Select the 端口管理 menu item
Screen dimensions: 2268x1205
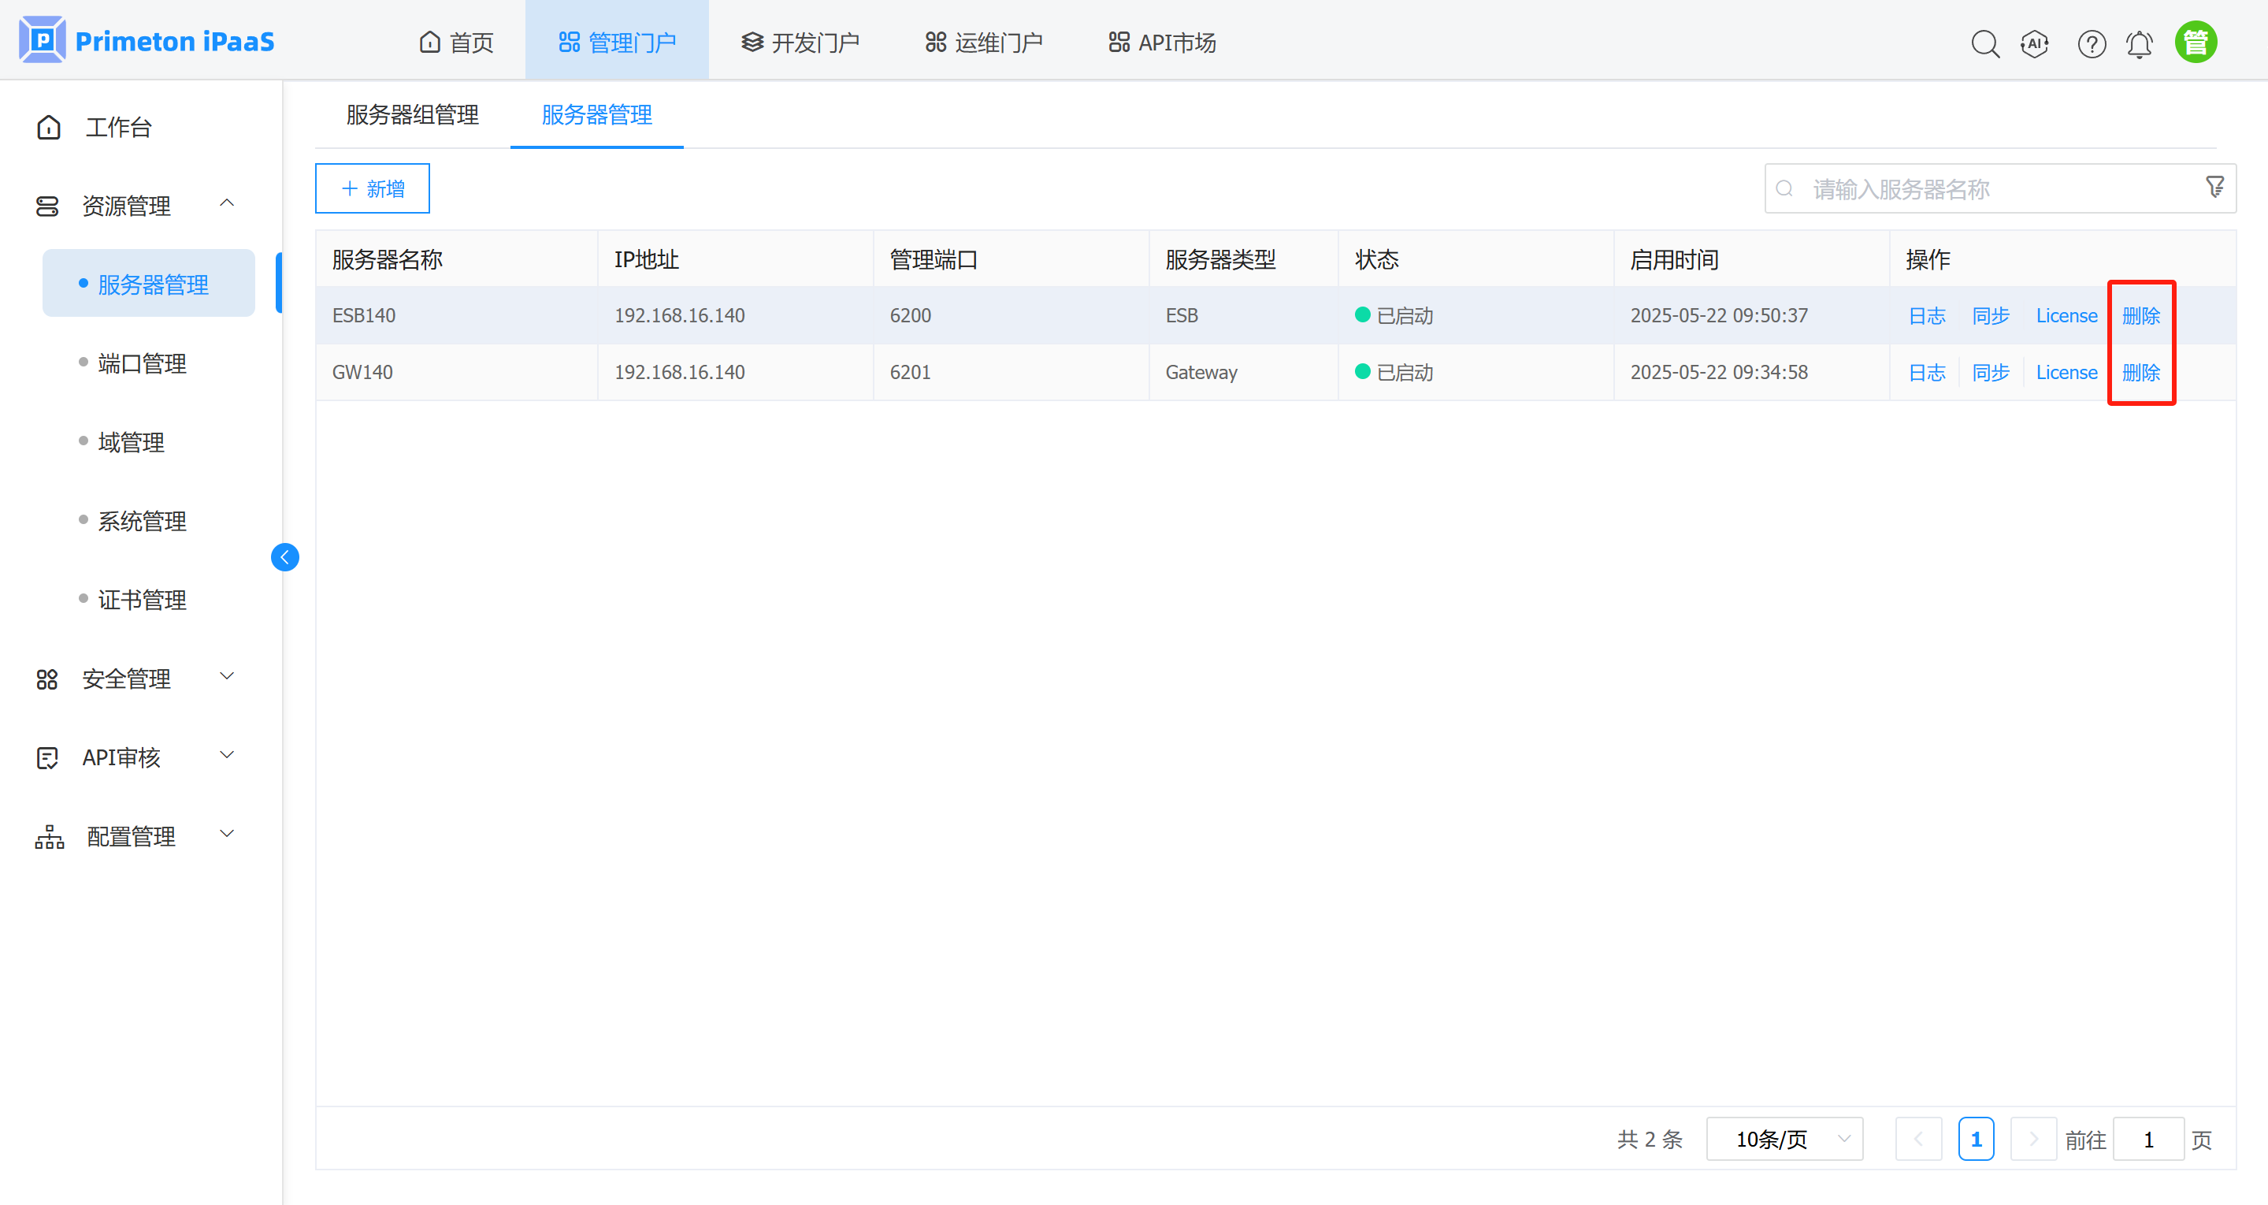coord(142,363)
